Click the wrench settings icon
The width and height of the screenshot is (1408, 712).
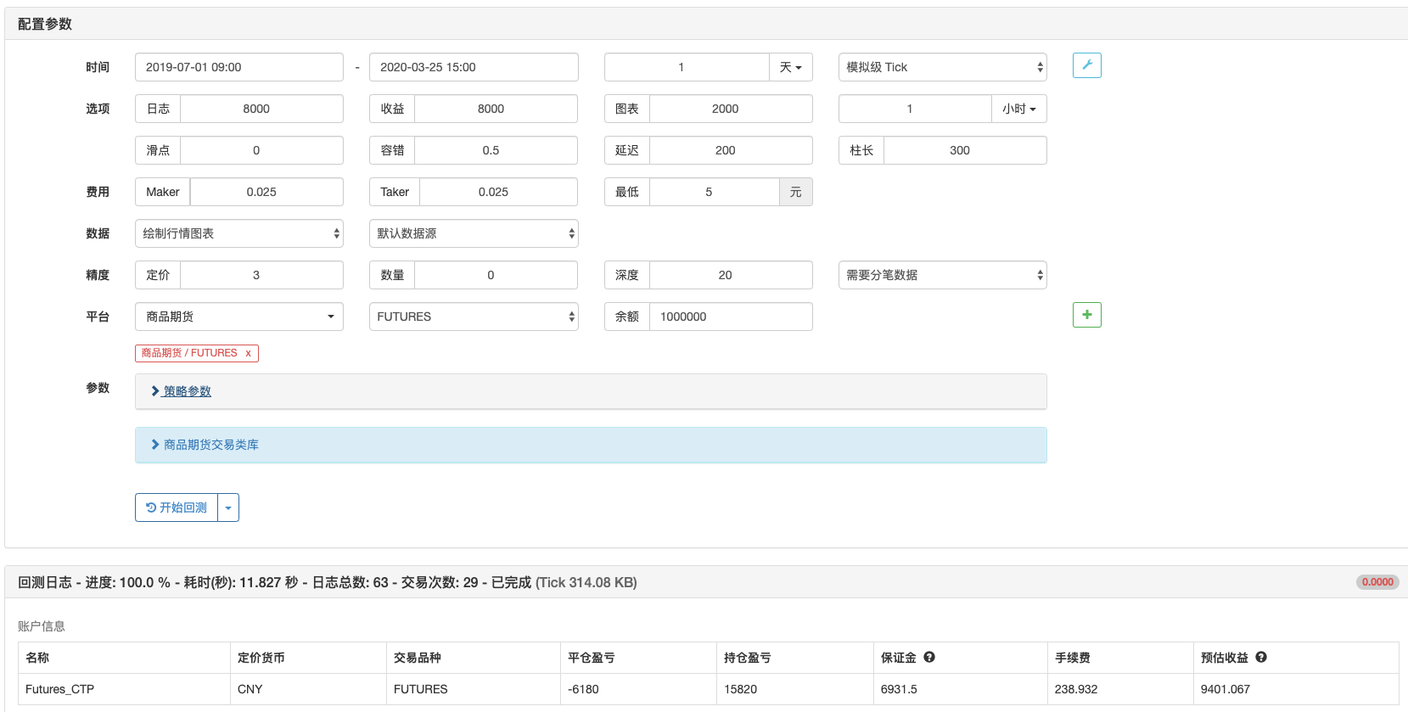point(1086,65)
